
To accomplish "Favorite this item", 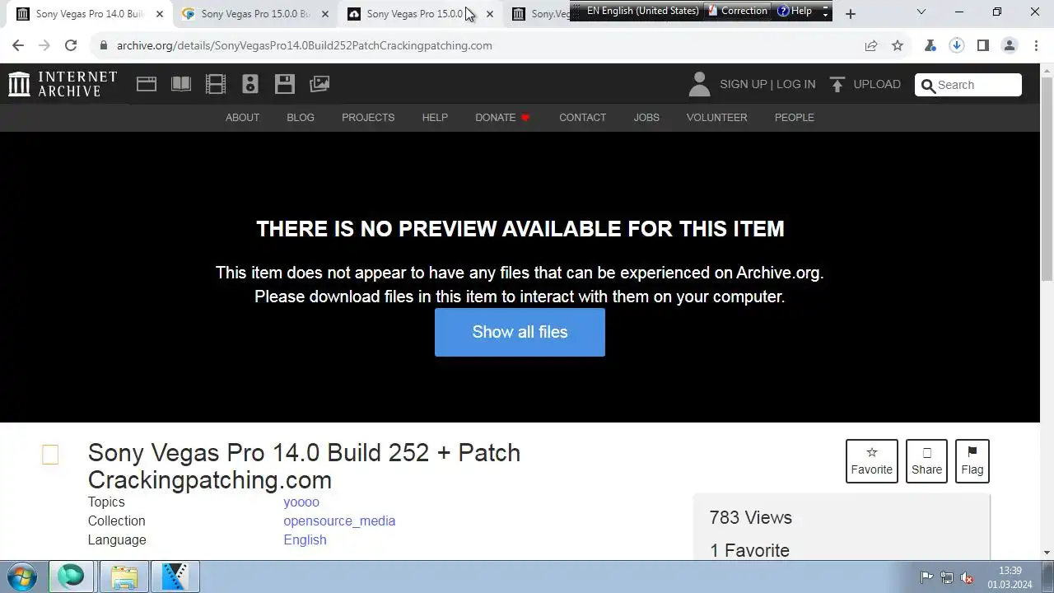I will coord(871,461).
